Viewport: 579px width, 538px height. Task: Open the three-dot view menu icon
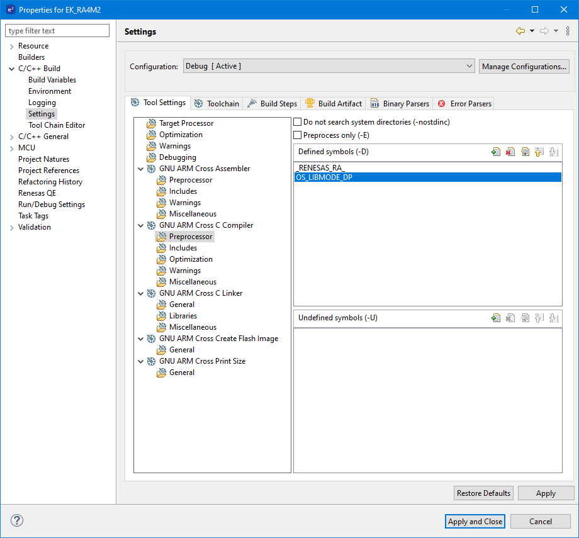click(568, 31)
